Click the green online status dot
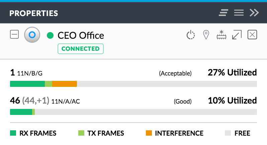 [50, 35]
